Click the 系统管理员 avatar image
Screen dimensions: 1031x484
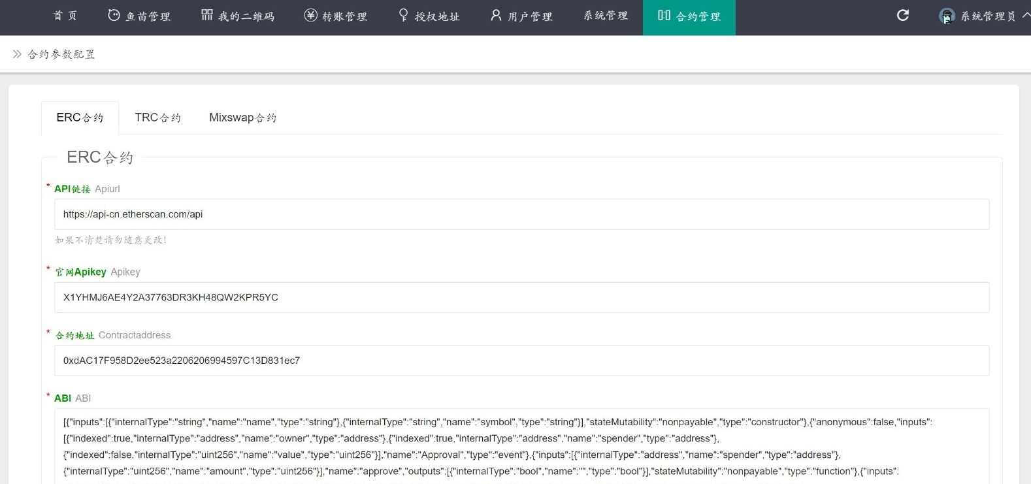pos(947,16)
